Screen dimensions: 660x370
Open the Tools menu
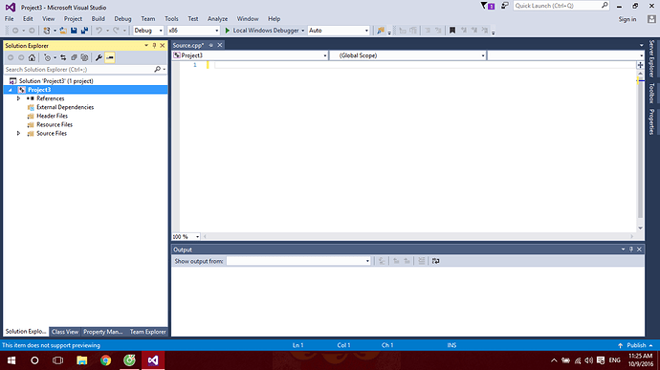pos(171,19)
